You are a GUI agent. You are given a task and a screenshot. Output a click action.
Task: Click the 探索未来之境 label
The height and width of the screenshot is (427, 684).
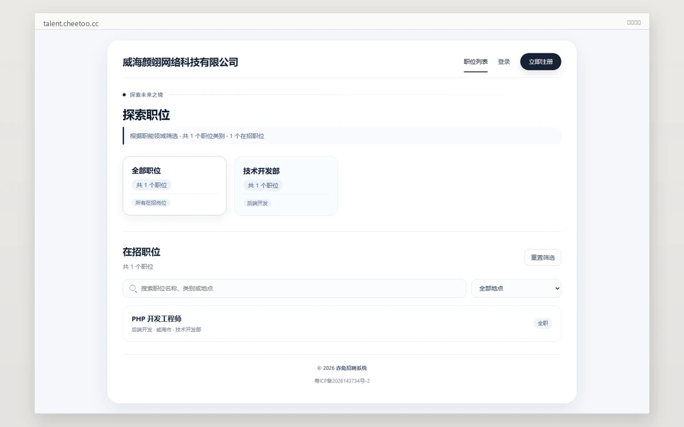point(146,95)
